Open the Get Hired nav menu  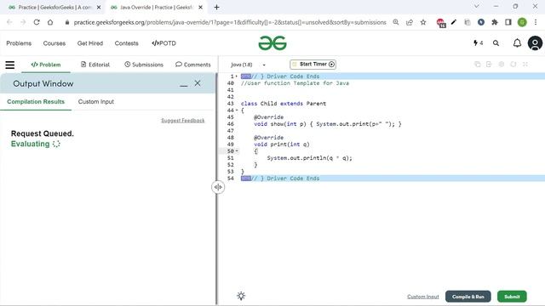90,43
